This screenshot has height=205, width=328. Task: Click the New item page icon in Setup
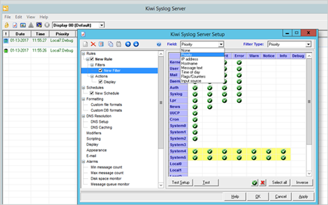pos(85,44)
